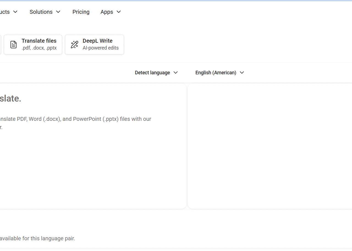Click the glossary message about this language pair
This screenshot has width=352, height=251.
[38, 238]
